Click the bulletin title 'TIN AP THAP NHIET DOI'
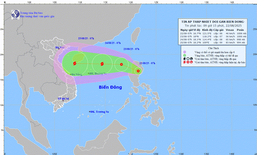Viewport: 257px width, 155px height. click(213, 22)
